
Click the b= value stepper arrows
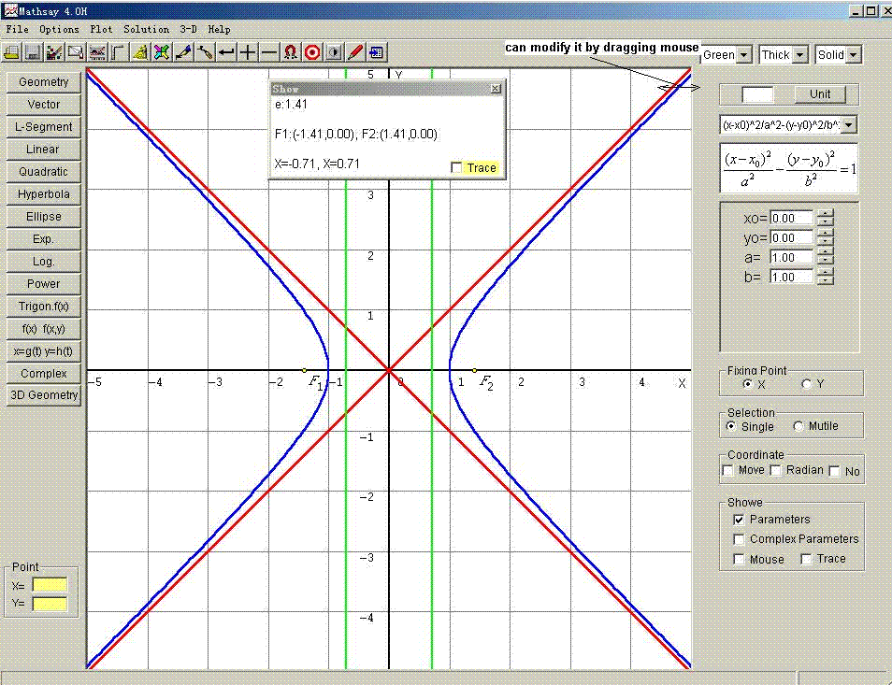(825, 276)
